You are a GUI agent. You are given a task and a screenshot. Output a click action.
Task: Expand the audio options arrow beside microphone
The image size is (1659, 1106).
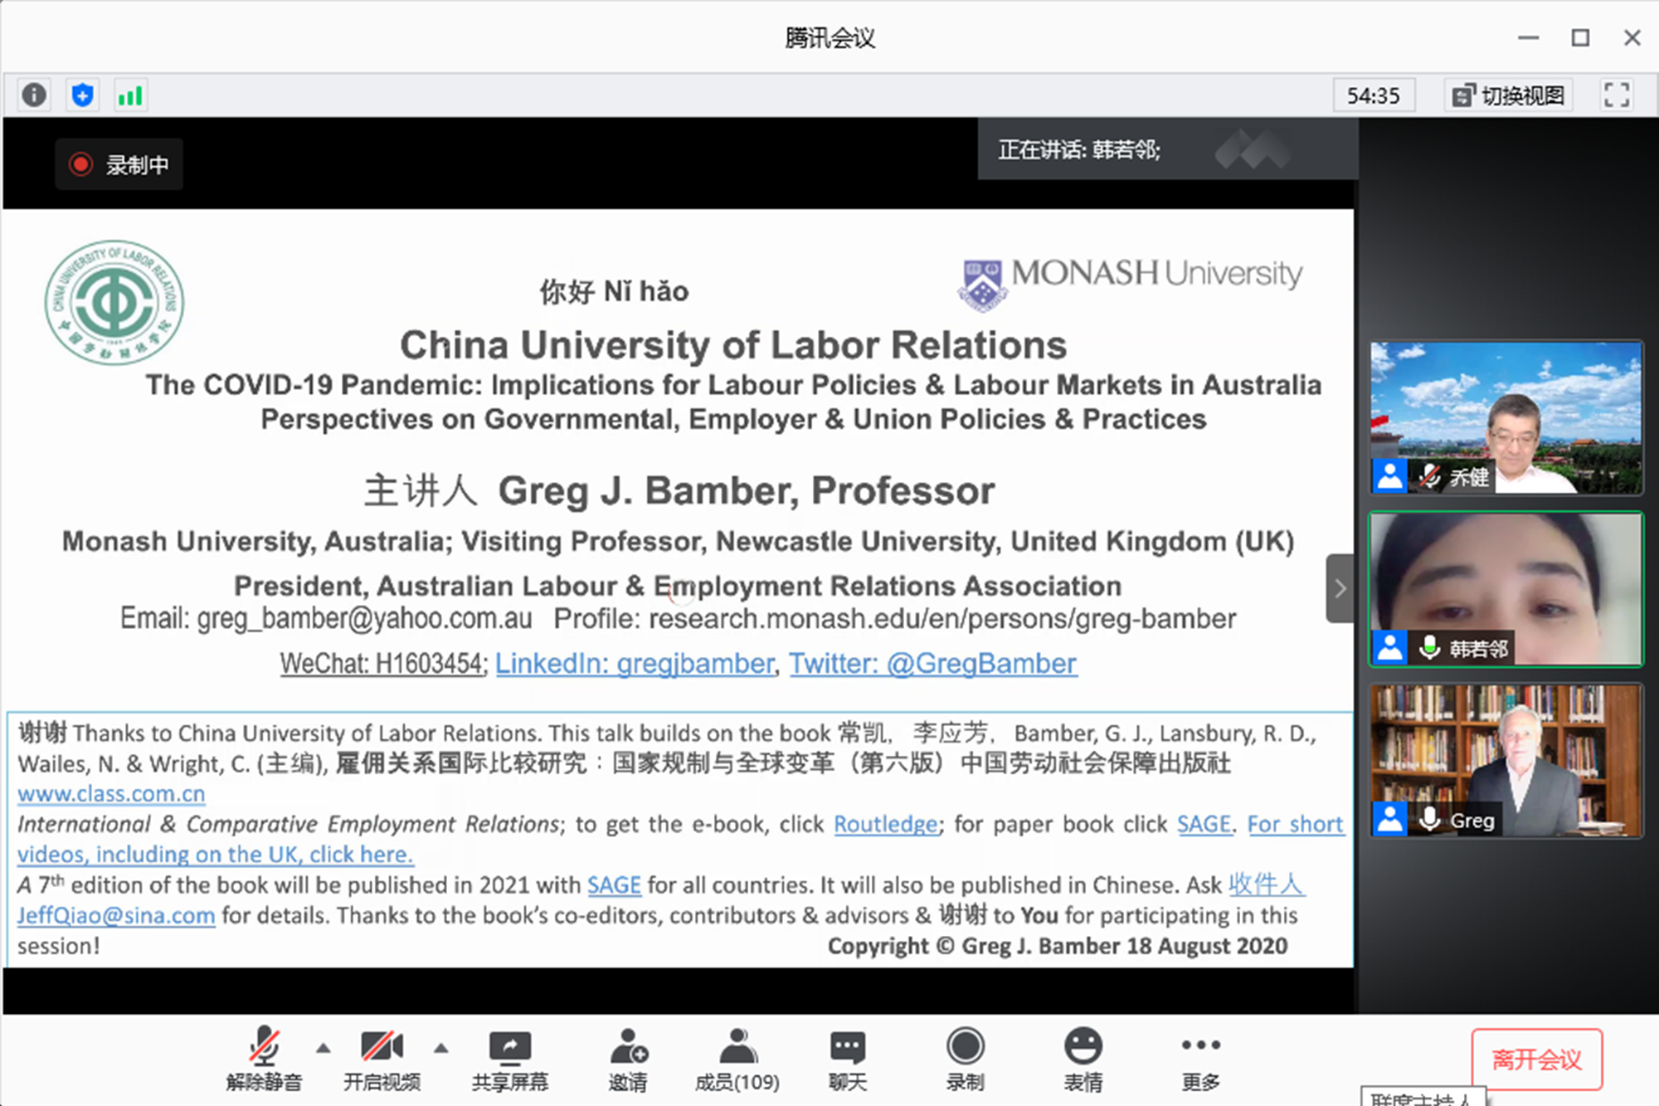324,1048
